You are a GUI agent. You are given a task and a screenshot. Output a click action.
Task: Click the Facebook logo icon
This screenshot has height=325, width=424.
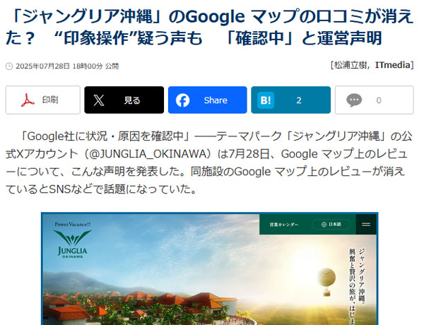(182, 100)
